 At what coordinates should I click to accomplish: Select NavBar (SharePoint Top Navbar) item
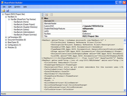23,19
